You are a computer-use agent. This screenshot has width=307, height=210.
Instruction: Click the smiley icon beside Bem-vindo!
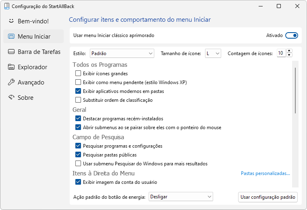pos(11,21)
